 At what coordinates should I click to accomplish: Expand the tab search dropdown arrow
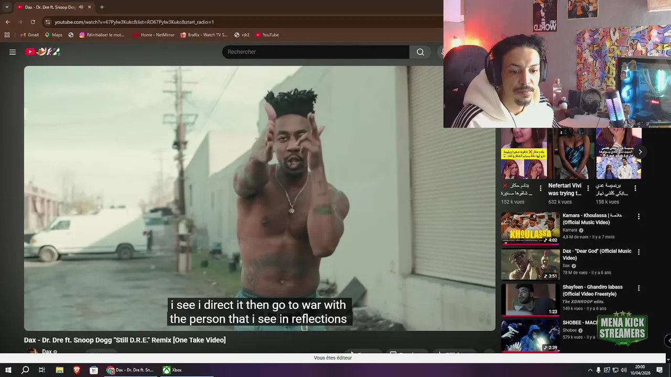click(x=7, y=7)
